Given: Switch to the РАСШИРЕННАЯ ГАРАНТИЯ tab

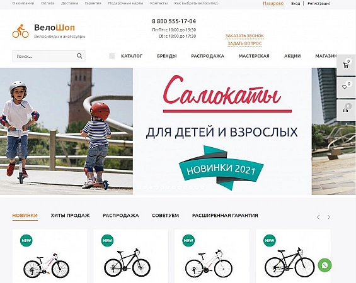Looking at the screenshot, I should [225, 216].
